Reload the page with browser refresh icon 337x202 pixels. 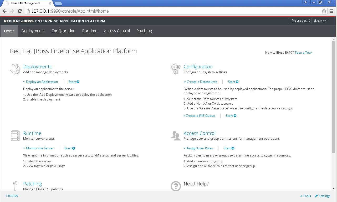[x=20, y=11]
